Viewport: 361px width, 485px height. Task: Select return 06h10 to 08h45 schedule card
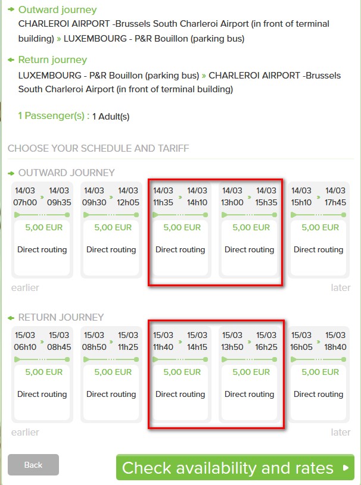42,374
